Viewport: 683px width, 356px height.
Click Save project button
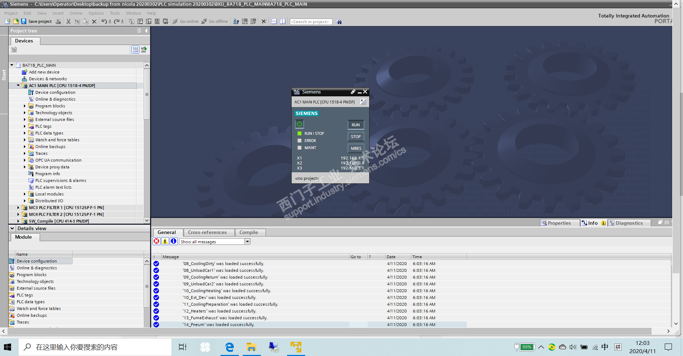[x=36, y=21]
